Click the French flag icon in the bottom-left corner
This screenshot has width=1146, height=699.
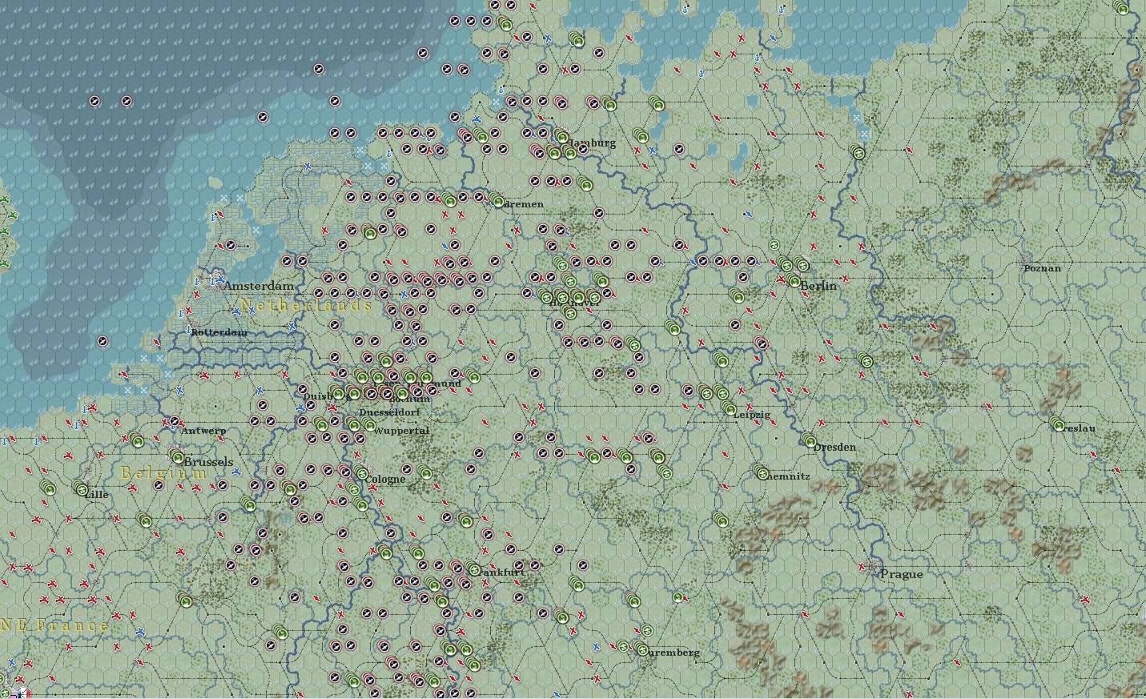24,693
